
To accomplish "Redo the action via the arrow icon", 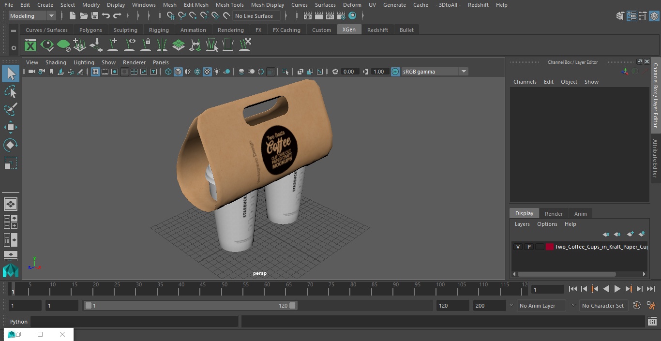I will [x=117, y=16].
